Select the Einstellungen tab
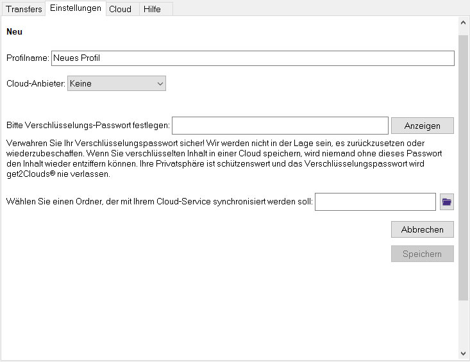Viewport: 470px width, 362px height. pyautogui.click(x=76, y=8)
